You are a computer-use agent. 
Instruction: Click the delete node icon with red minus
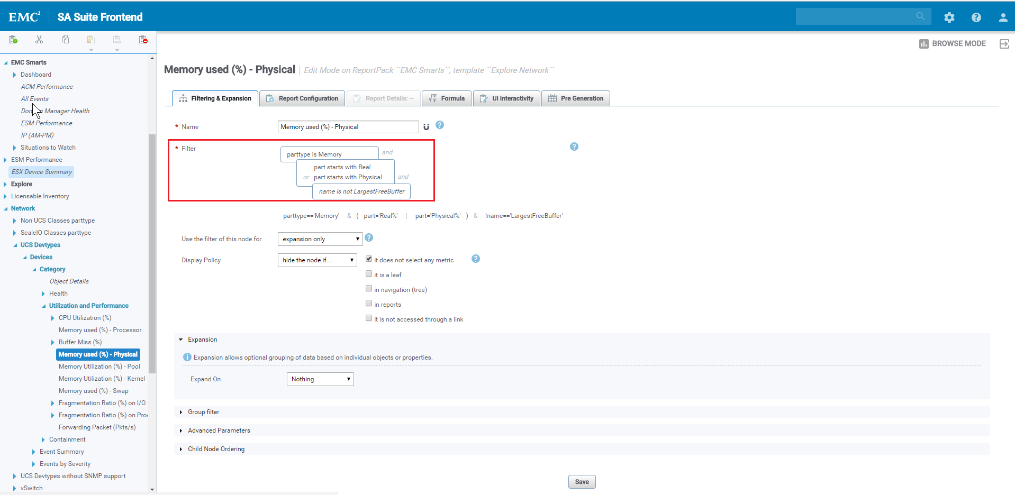(143, 40)
